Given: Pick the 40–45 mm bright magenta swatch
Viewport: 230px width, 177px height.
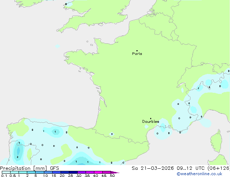Looking at the screenshot, I should (x=98, y=172).
